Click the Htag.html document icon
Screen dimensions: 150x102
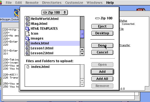click(28, 24)
